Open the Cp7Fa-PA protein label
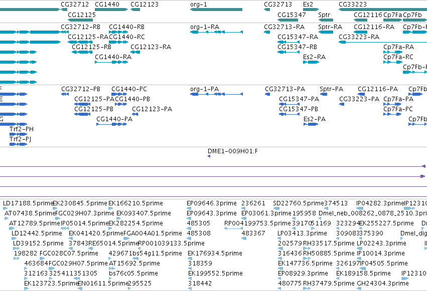 [x=398, y=99]
